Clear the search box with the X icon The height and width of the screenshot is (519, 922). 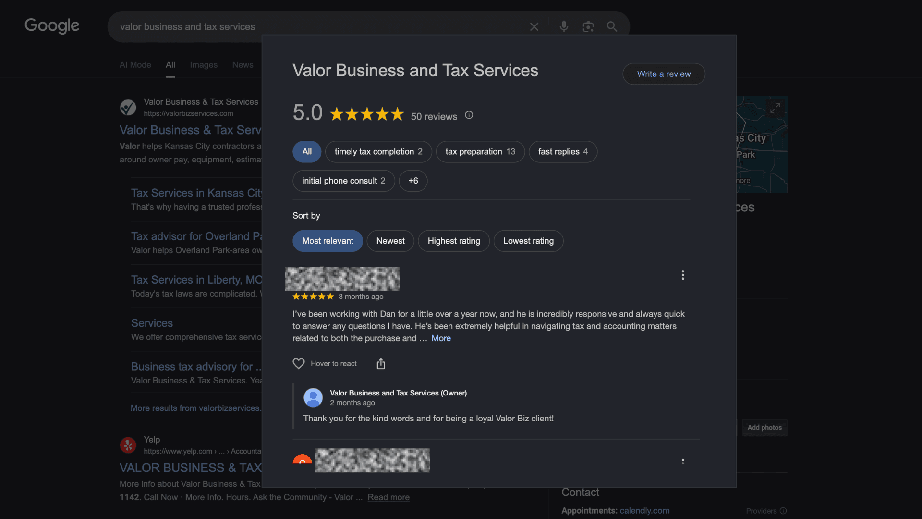pos(534,27)
